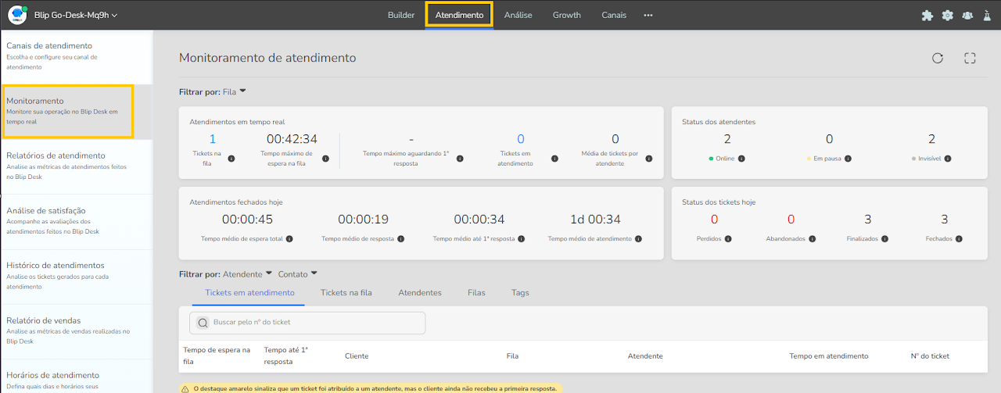This screenshot has width=1001, height=393.
Task: Click info icon beside Abandonados
Action: click(x=810, y=238)
